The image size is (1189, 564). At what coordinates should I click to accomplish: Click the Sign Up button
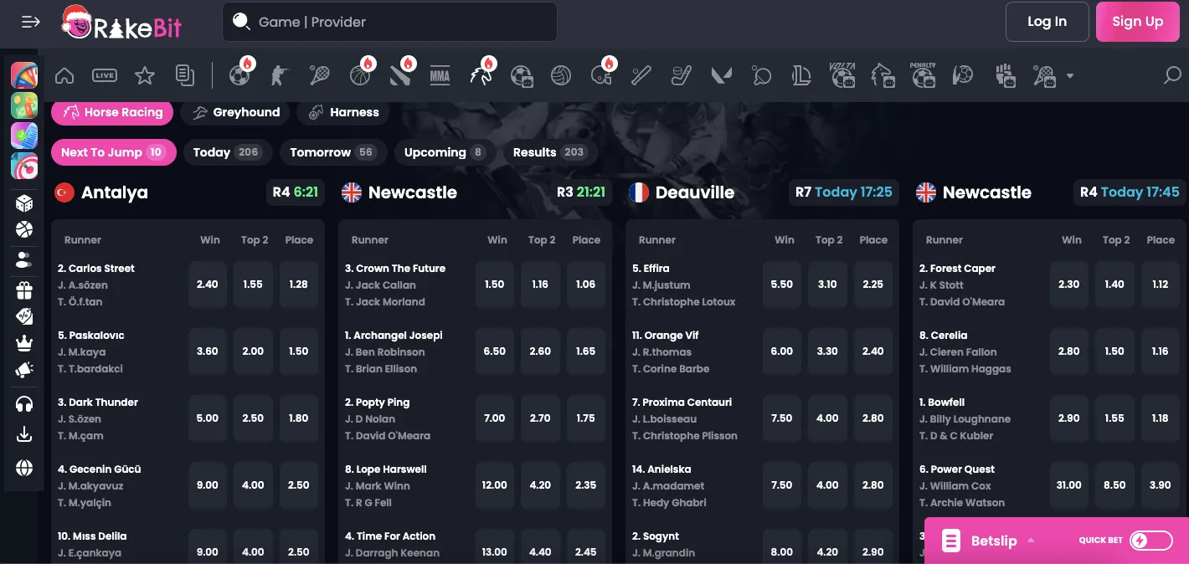click(1137, 22)
